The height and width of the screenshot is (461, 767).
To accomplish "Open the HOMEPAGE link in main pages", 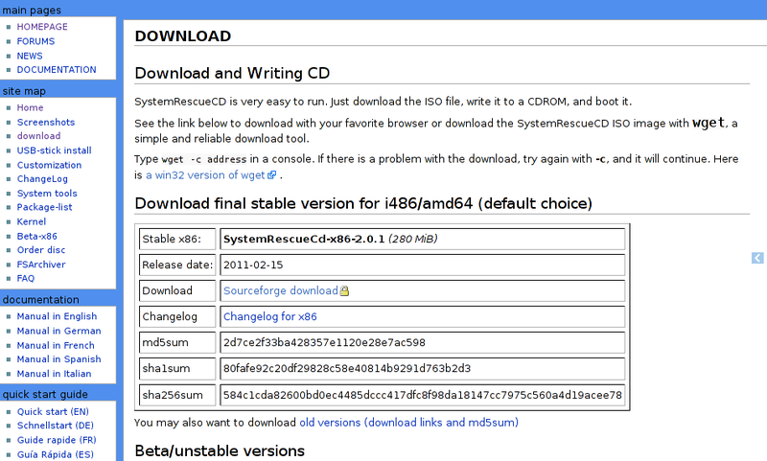I will point(43,27).
